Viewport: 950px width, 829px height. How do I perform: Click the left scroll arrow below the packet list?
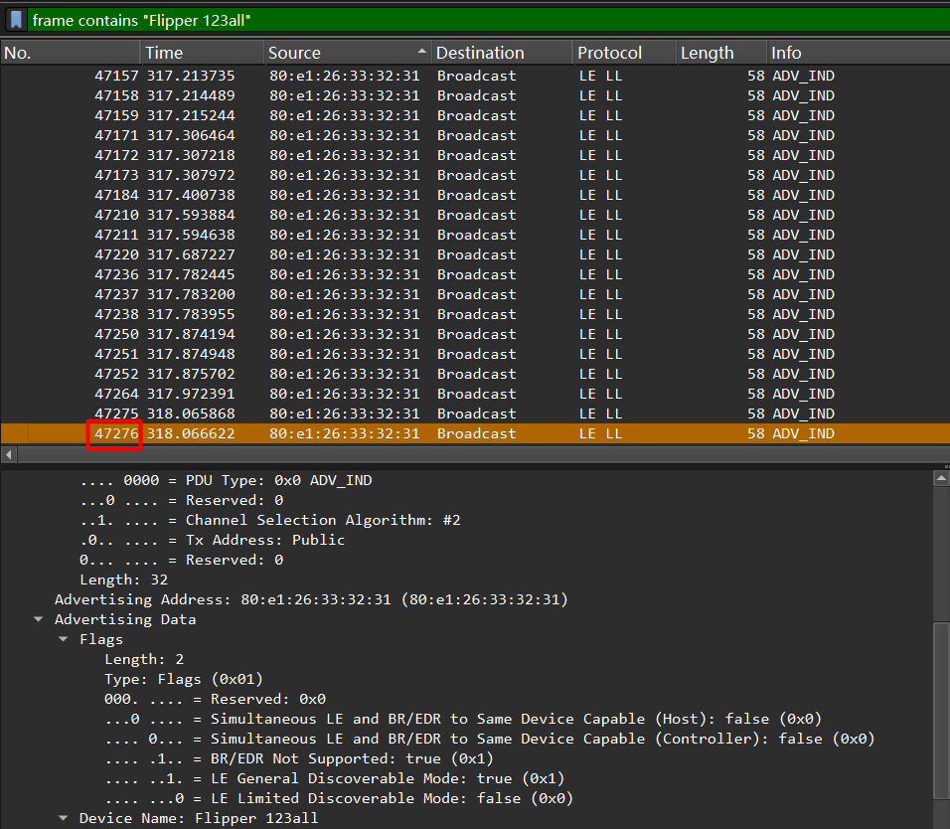point(9,454)
